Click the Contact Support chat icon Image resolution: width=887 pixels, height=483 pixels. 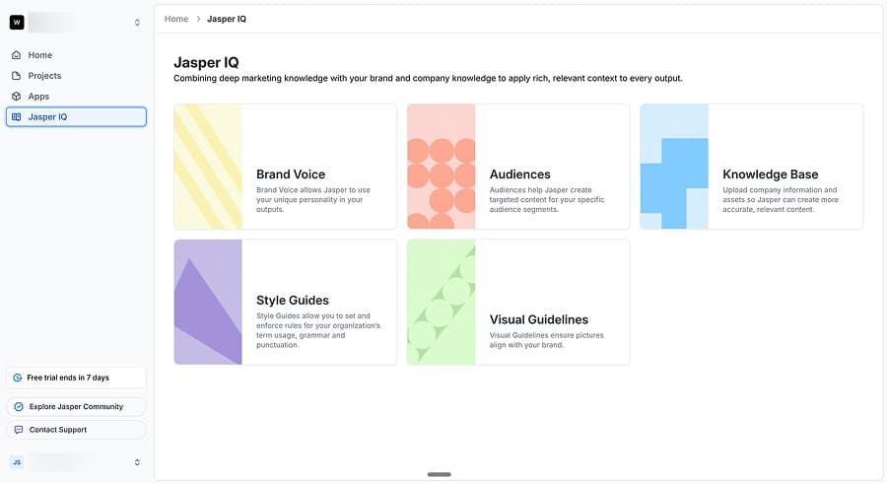pos(18,430)
